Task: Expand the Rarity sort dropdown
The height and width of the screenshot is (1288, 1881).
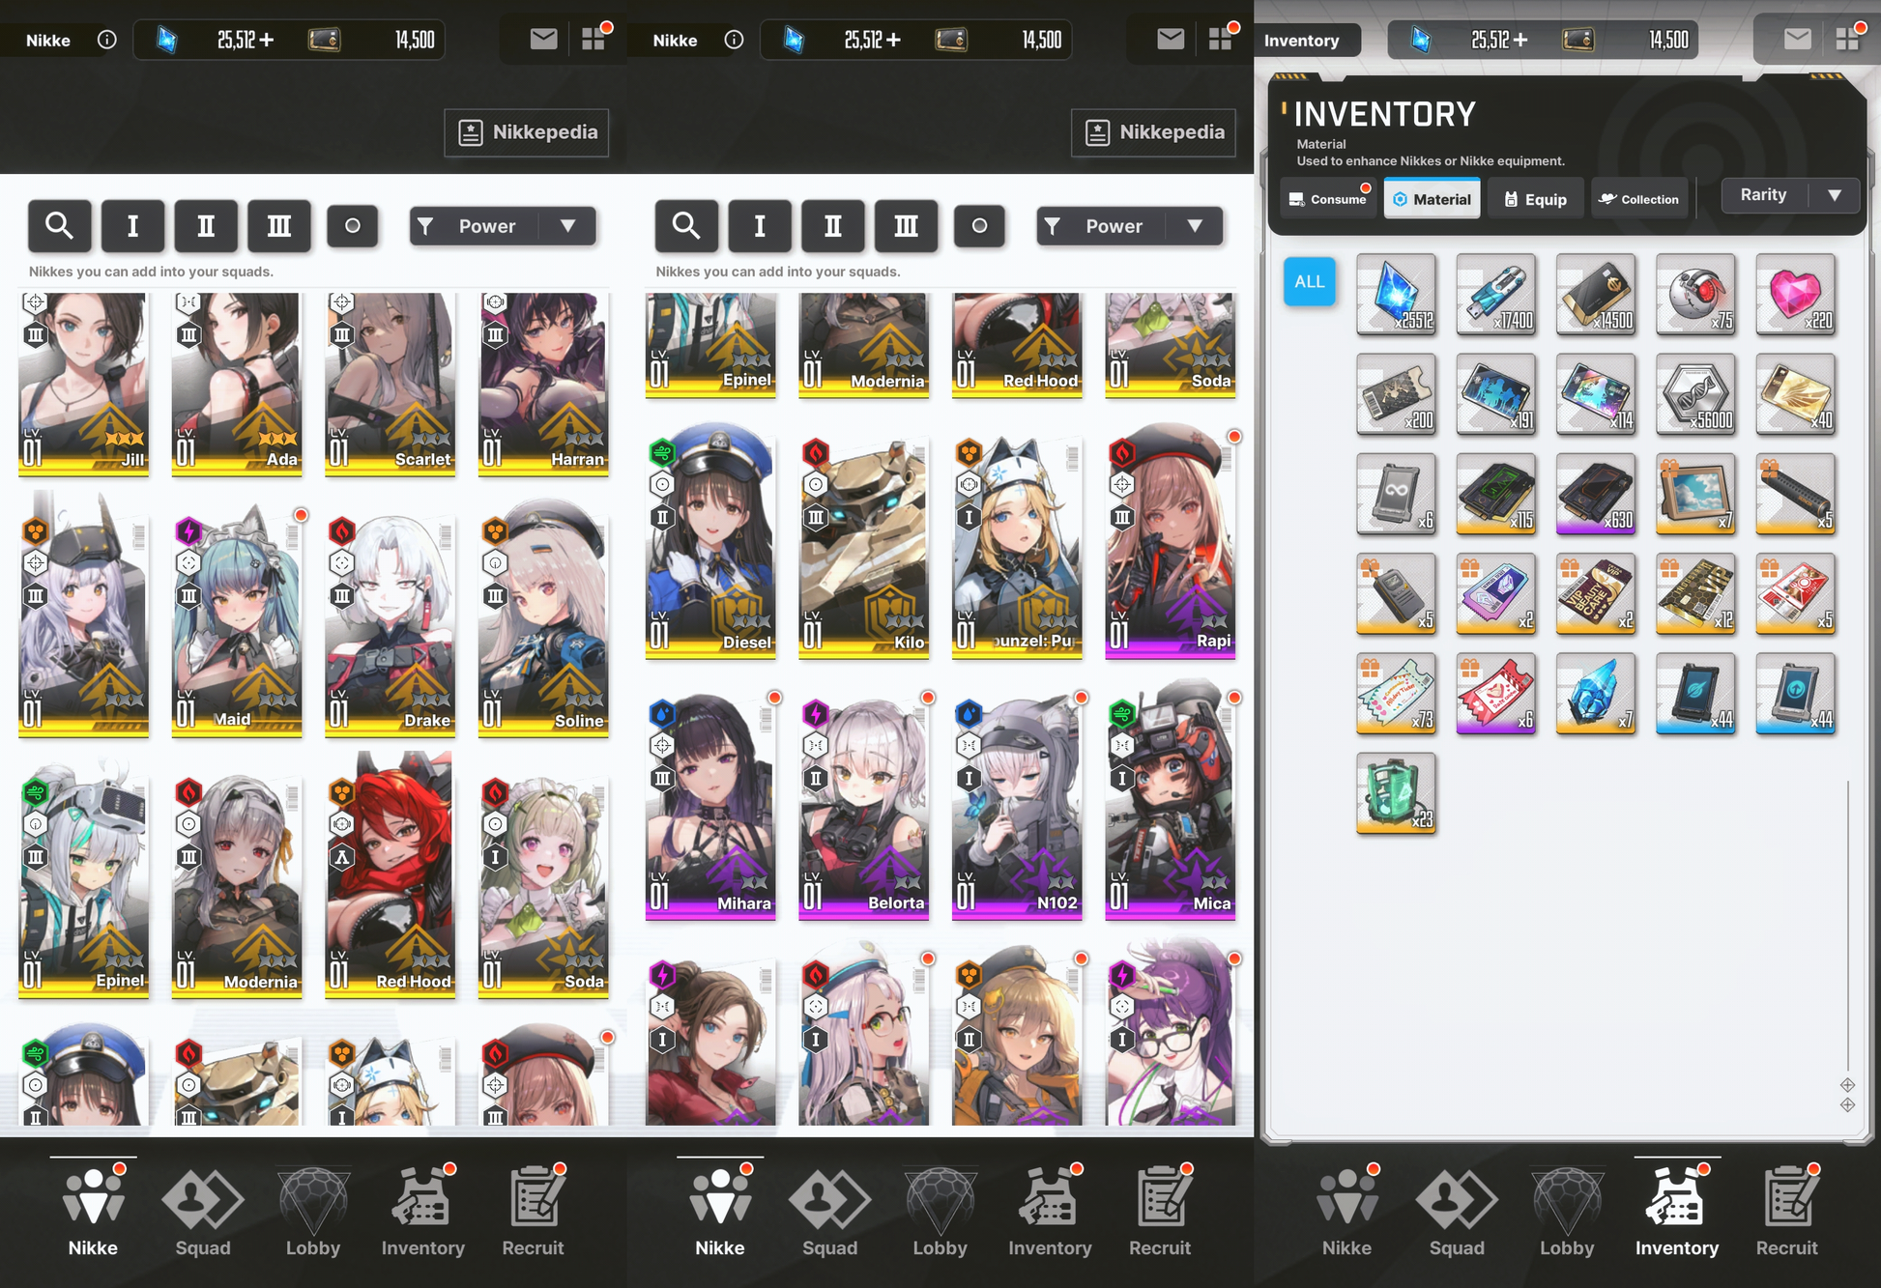Action: click(1791, 195)
